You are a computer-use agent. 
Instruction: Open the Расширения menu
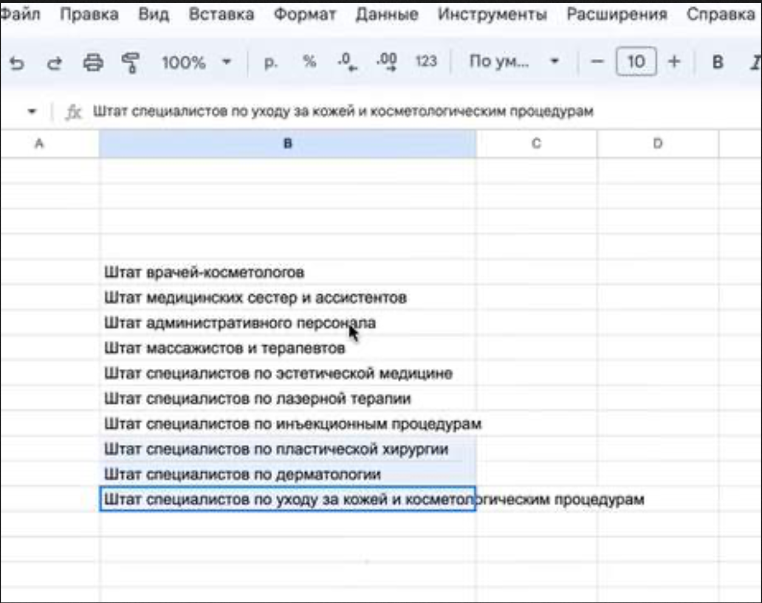pos(617,15)
